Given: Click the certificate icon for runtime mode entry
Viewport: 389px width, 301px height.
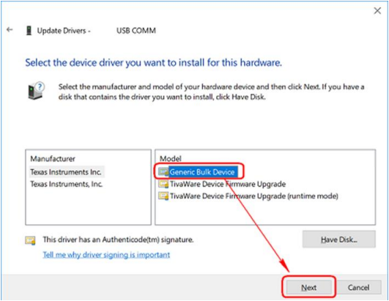Looking at the screenshot, I should 163,196.
